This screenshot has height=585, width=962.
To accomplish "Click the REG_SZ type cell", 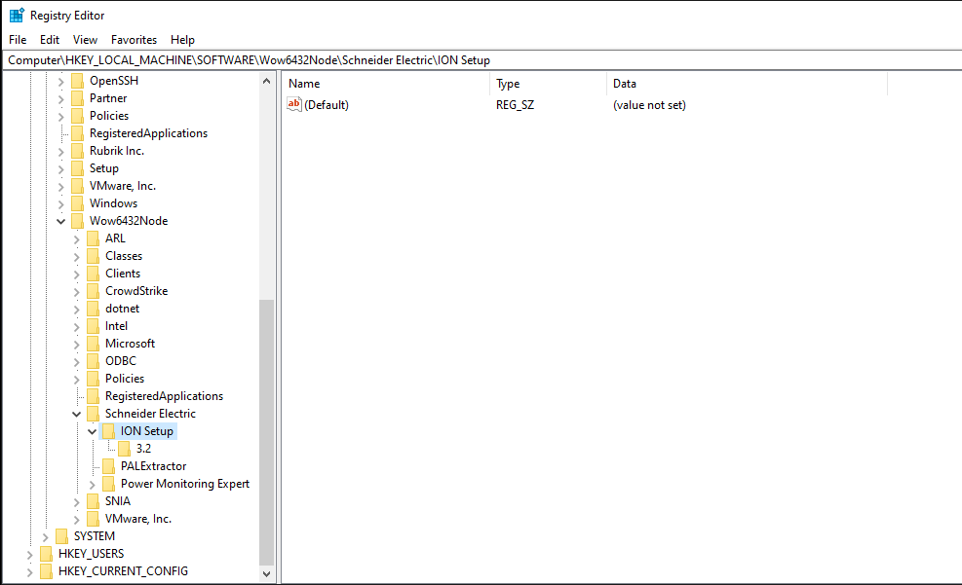I will click(515, 105).
